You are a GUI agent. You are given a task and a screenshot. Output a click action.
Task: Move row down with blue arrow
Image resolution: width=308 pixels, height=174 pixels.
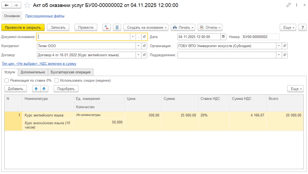(44, 88)
